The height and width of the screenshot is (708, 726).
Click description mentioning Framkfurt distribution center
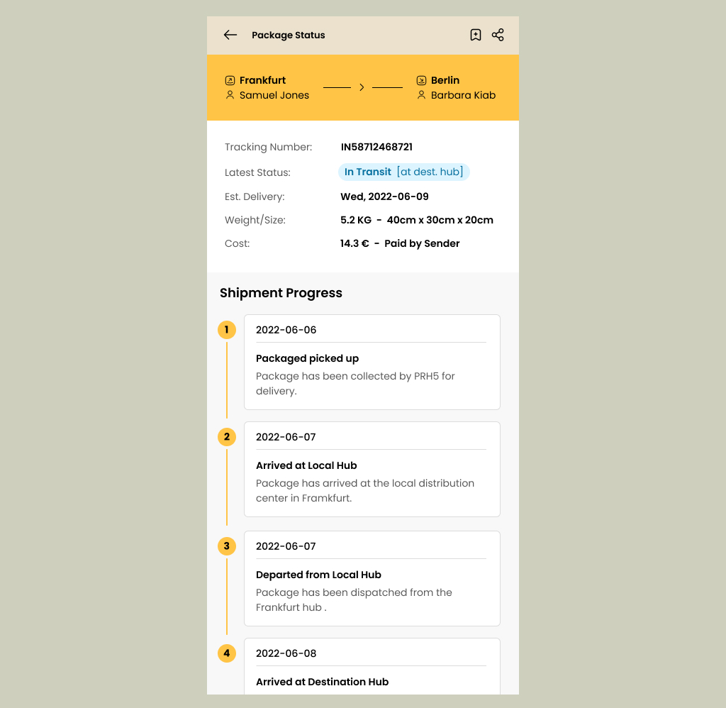tap(365, 491)
